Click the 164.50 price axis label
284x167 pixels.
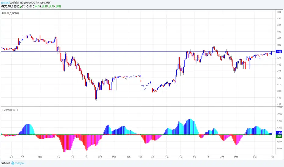279,58
